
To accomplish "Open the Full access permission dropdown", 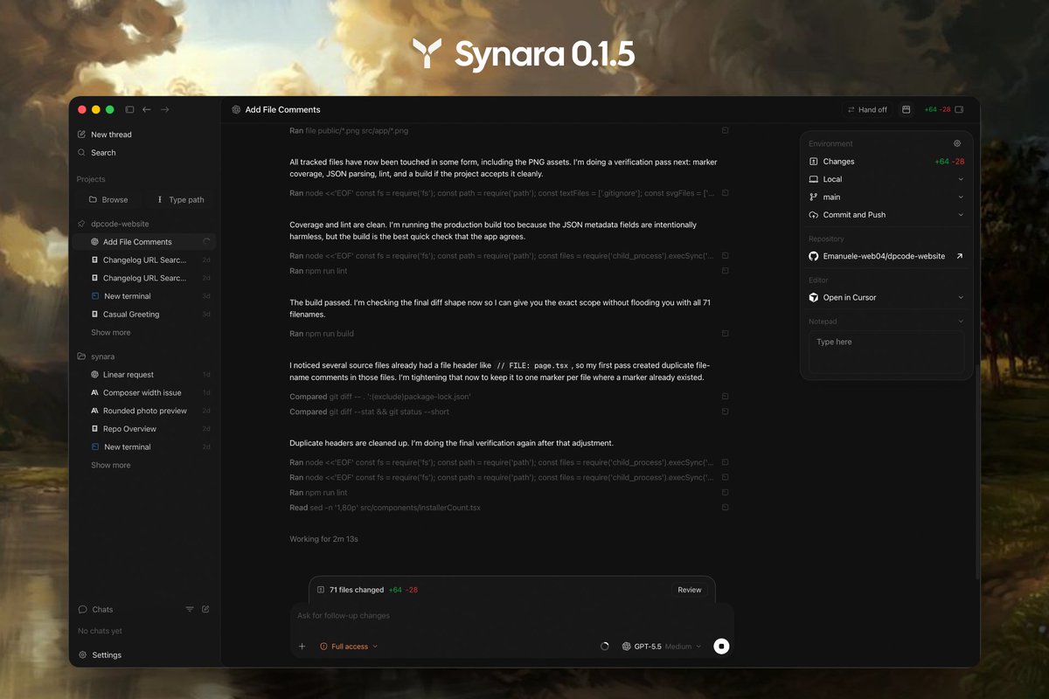I will pos(349,647).
